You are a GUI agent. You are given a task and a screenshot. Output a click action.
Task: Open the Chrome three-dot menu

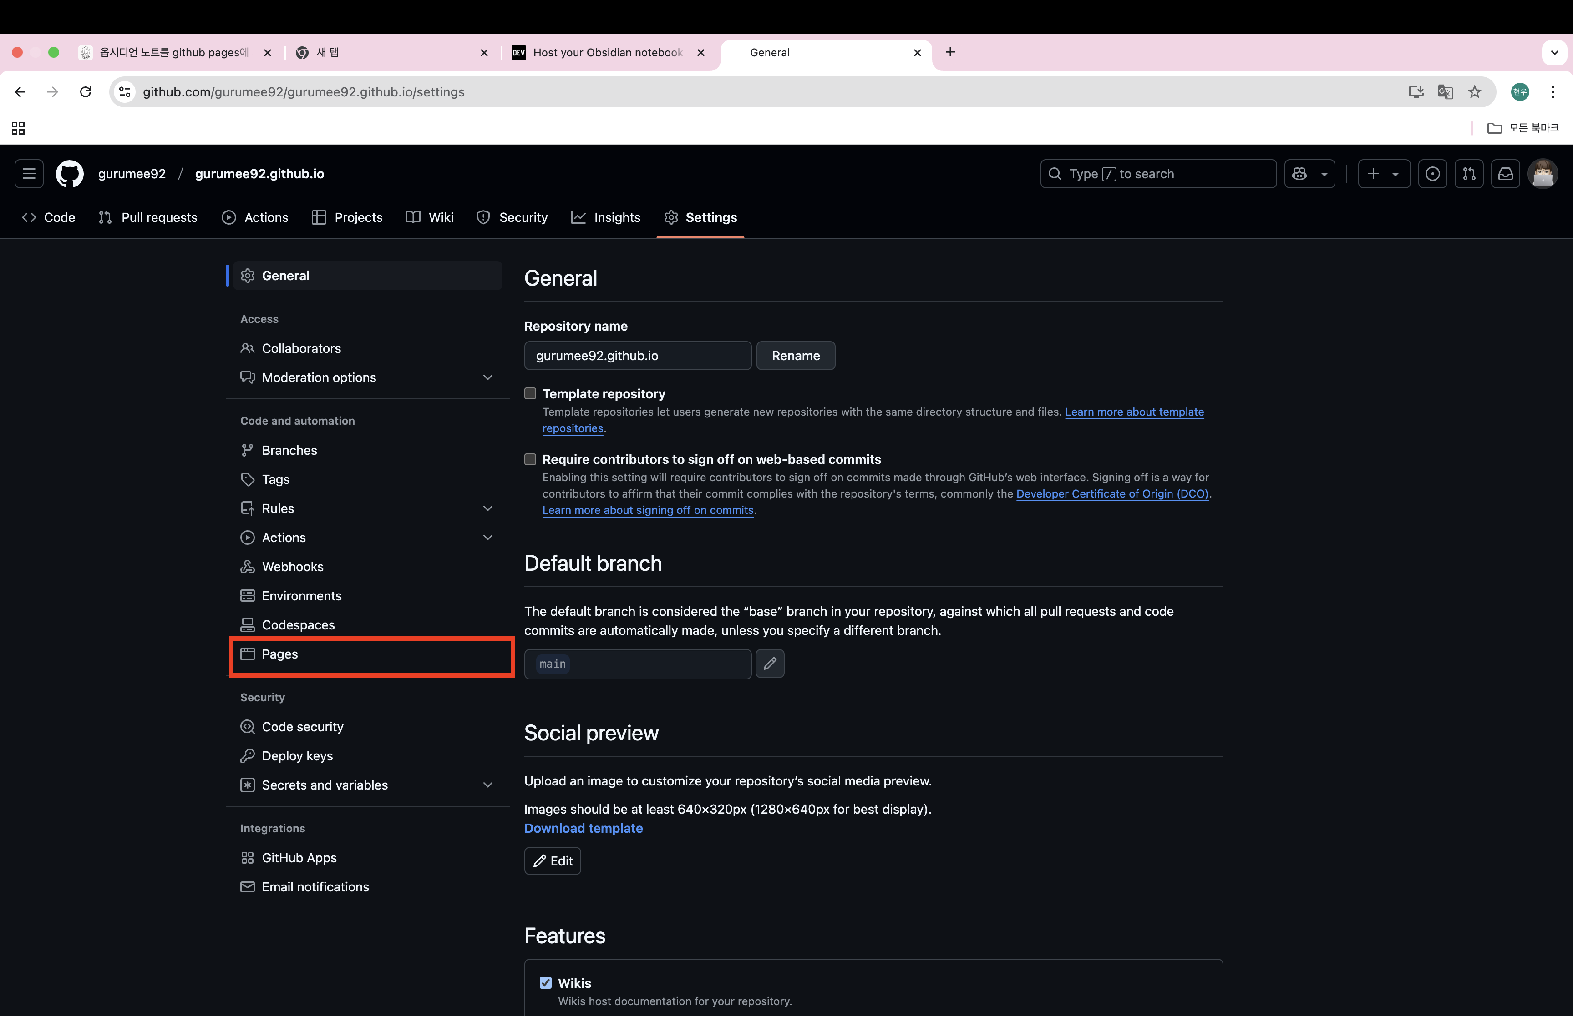click(x=1553, y=92)
